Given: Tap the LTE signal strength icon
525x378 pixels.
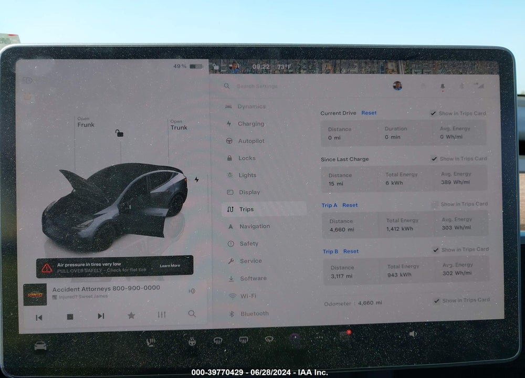Looking at the screenshot, I should 479,86.
